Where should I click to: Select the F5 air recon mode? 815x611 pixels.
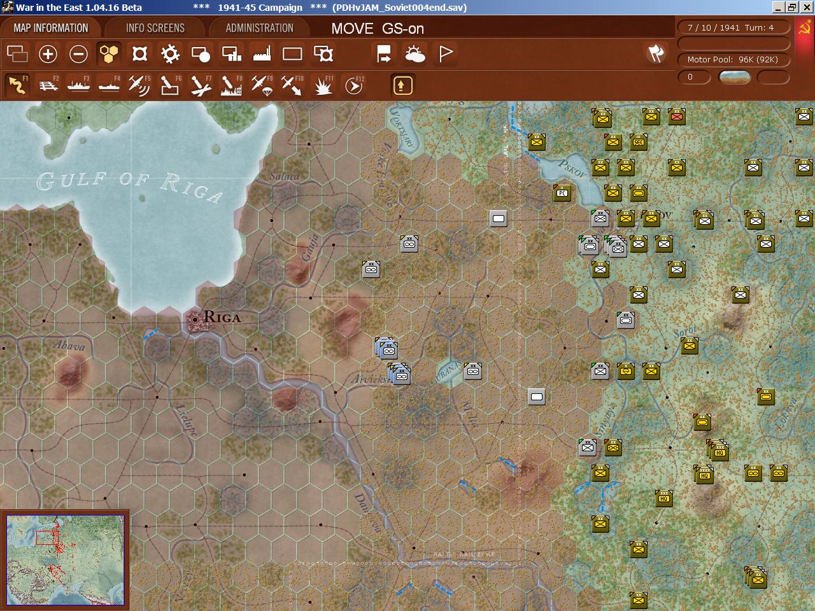(139, 85)
